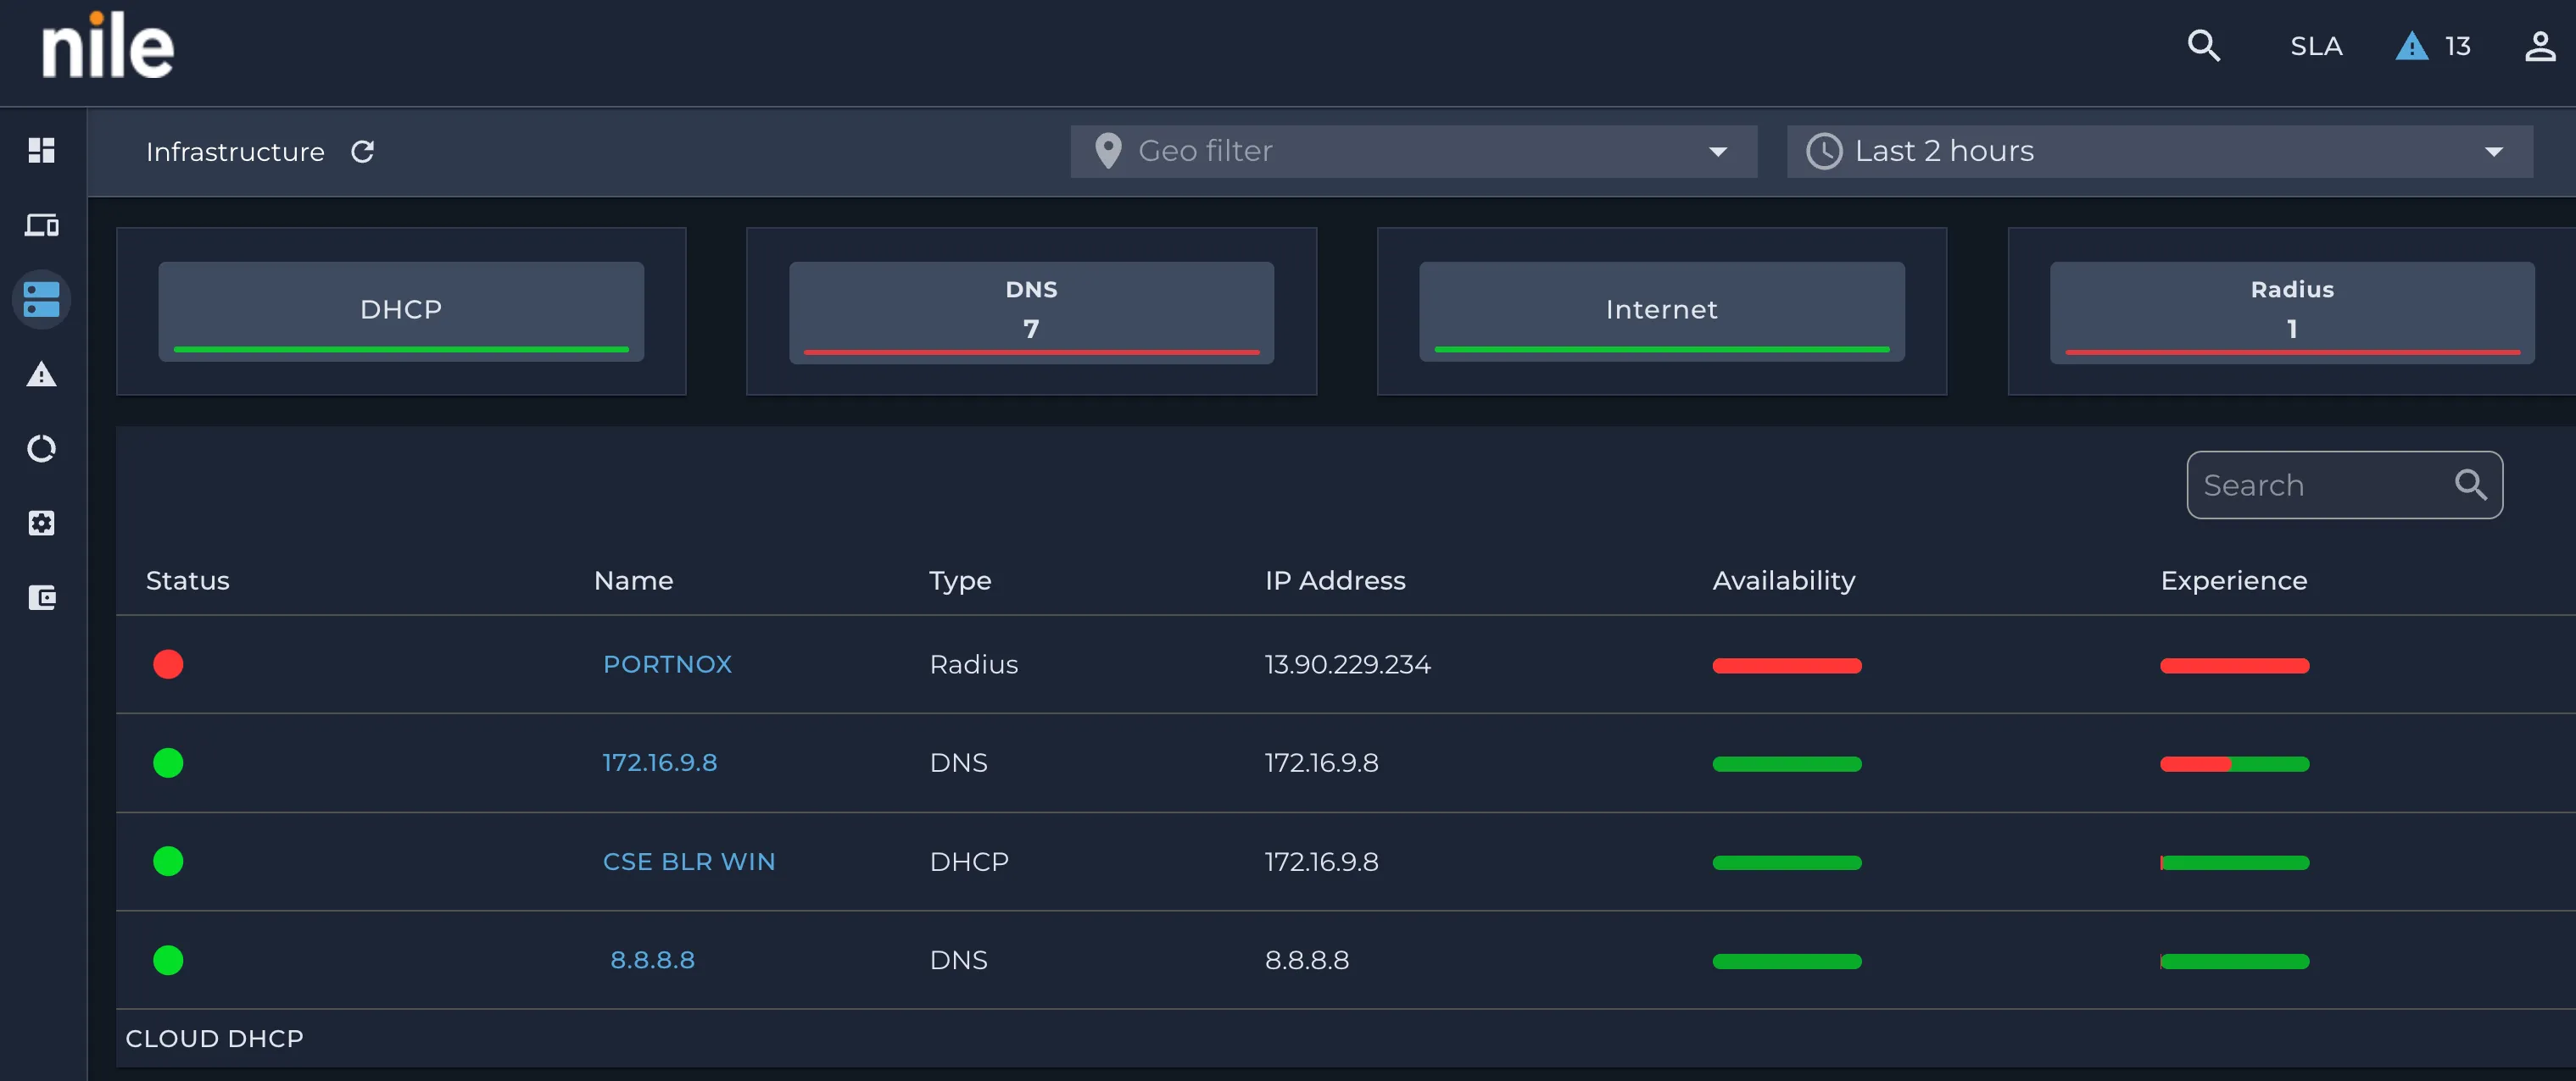
Task: Click the nile logo
Action: pos(108,46)
